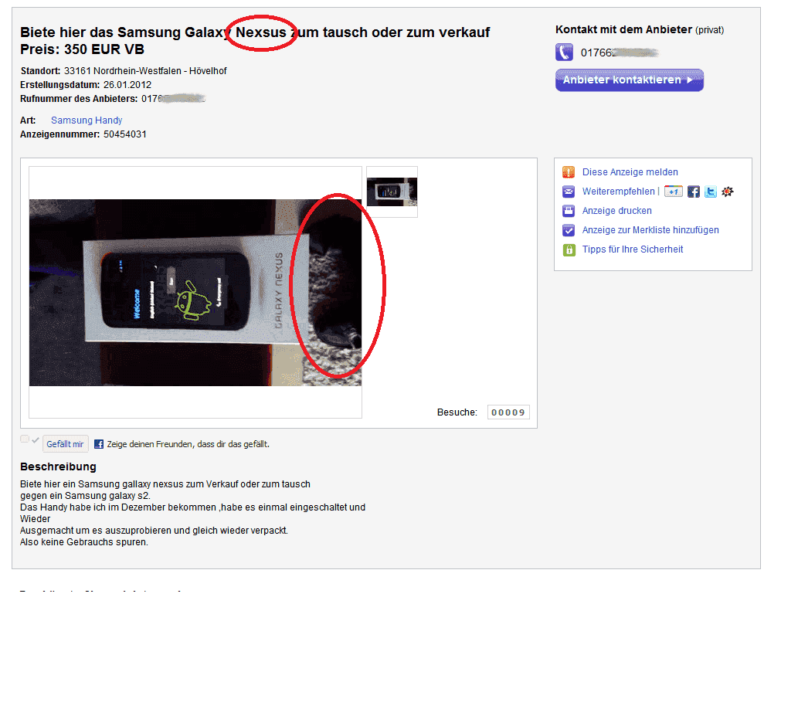Image resolution: width=798 pixels, height=726 pixels.
Task: Tick the small checkbox before Gefällt mir
Action: click(25, 439)
